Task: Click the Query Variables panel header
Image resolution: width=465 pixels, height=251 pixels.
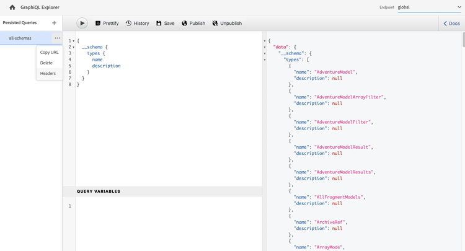Action: (99, 192)
